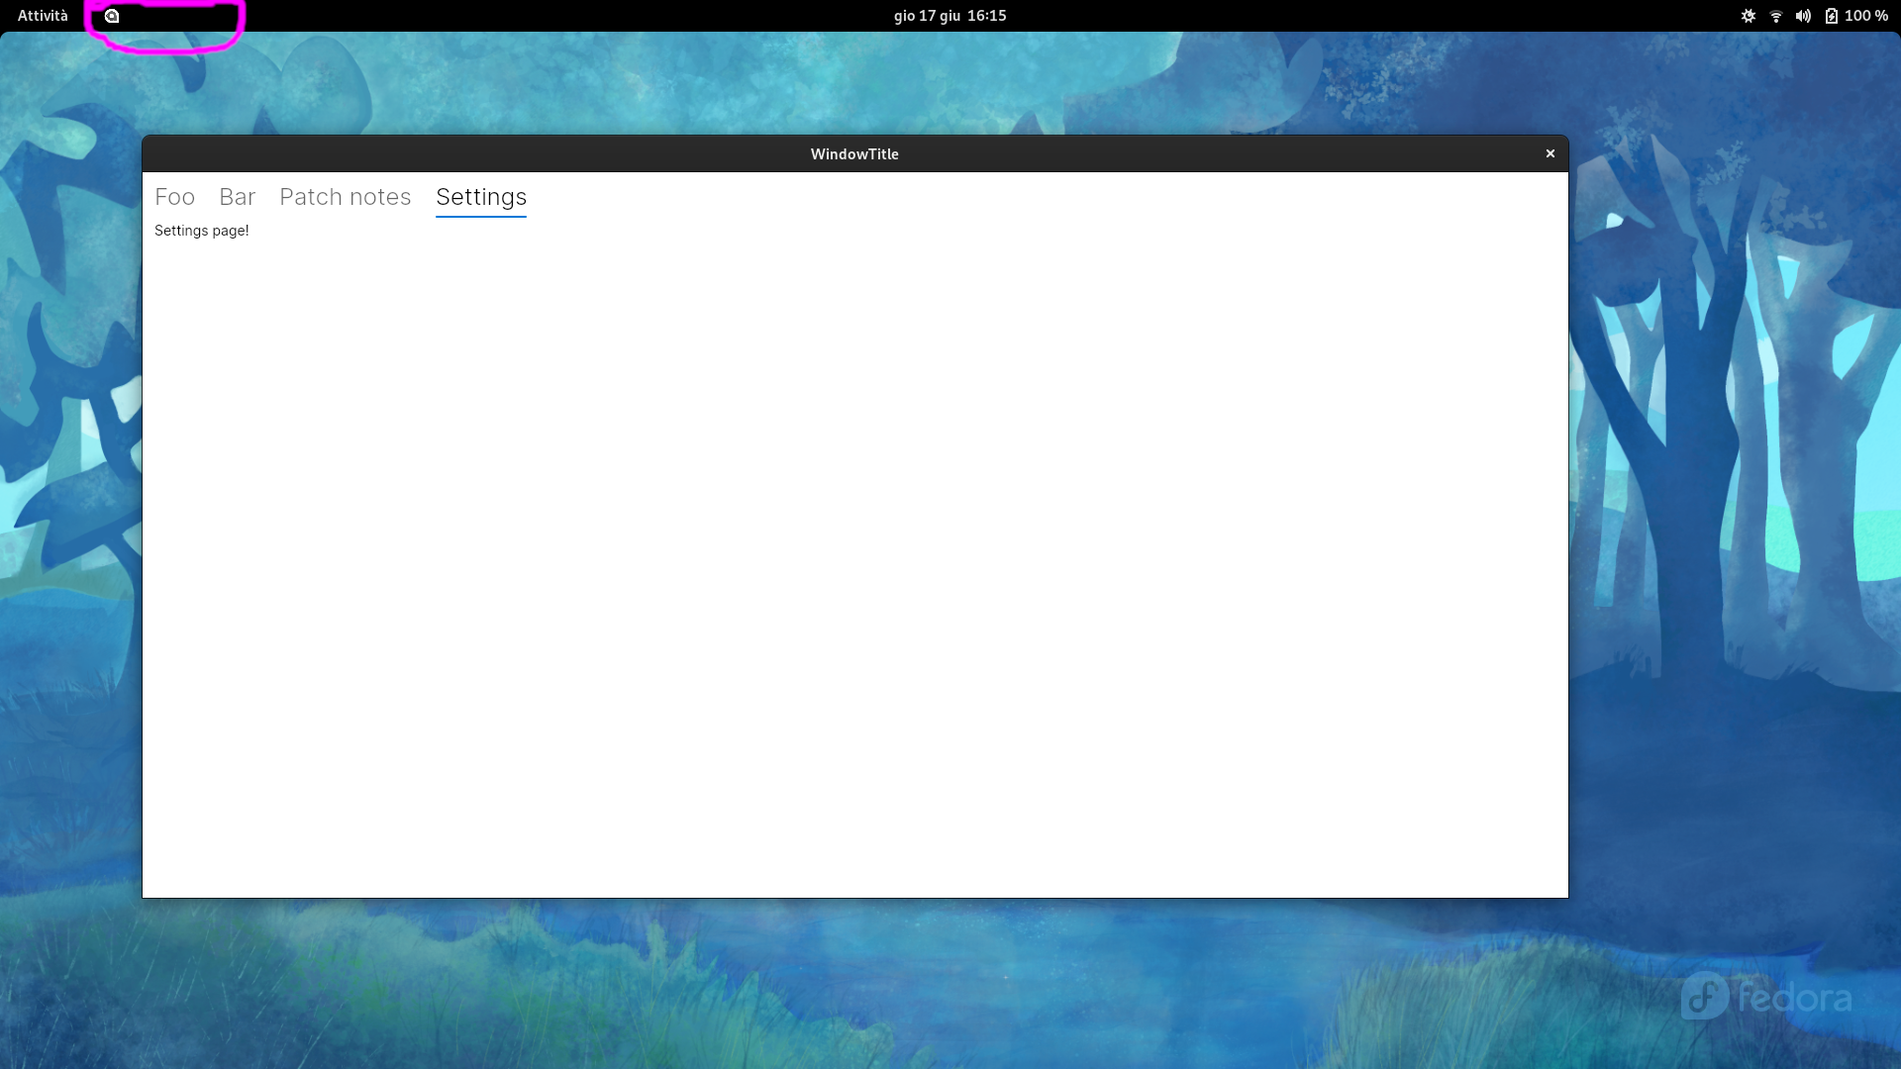Viewport: 1901px width, 1069px height.
Task: Click the Fedora logo watermark
Action: tap(1705, 996)
